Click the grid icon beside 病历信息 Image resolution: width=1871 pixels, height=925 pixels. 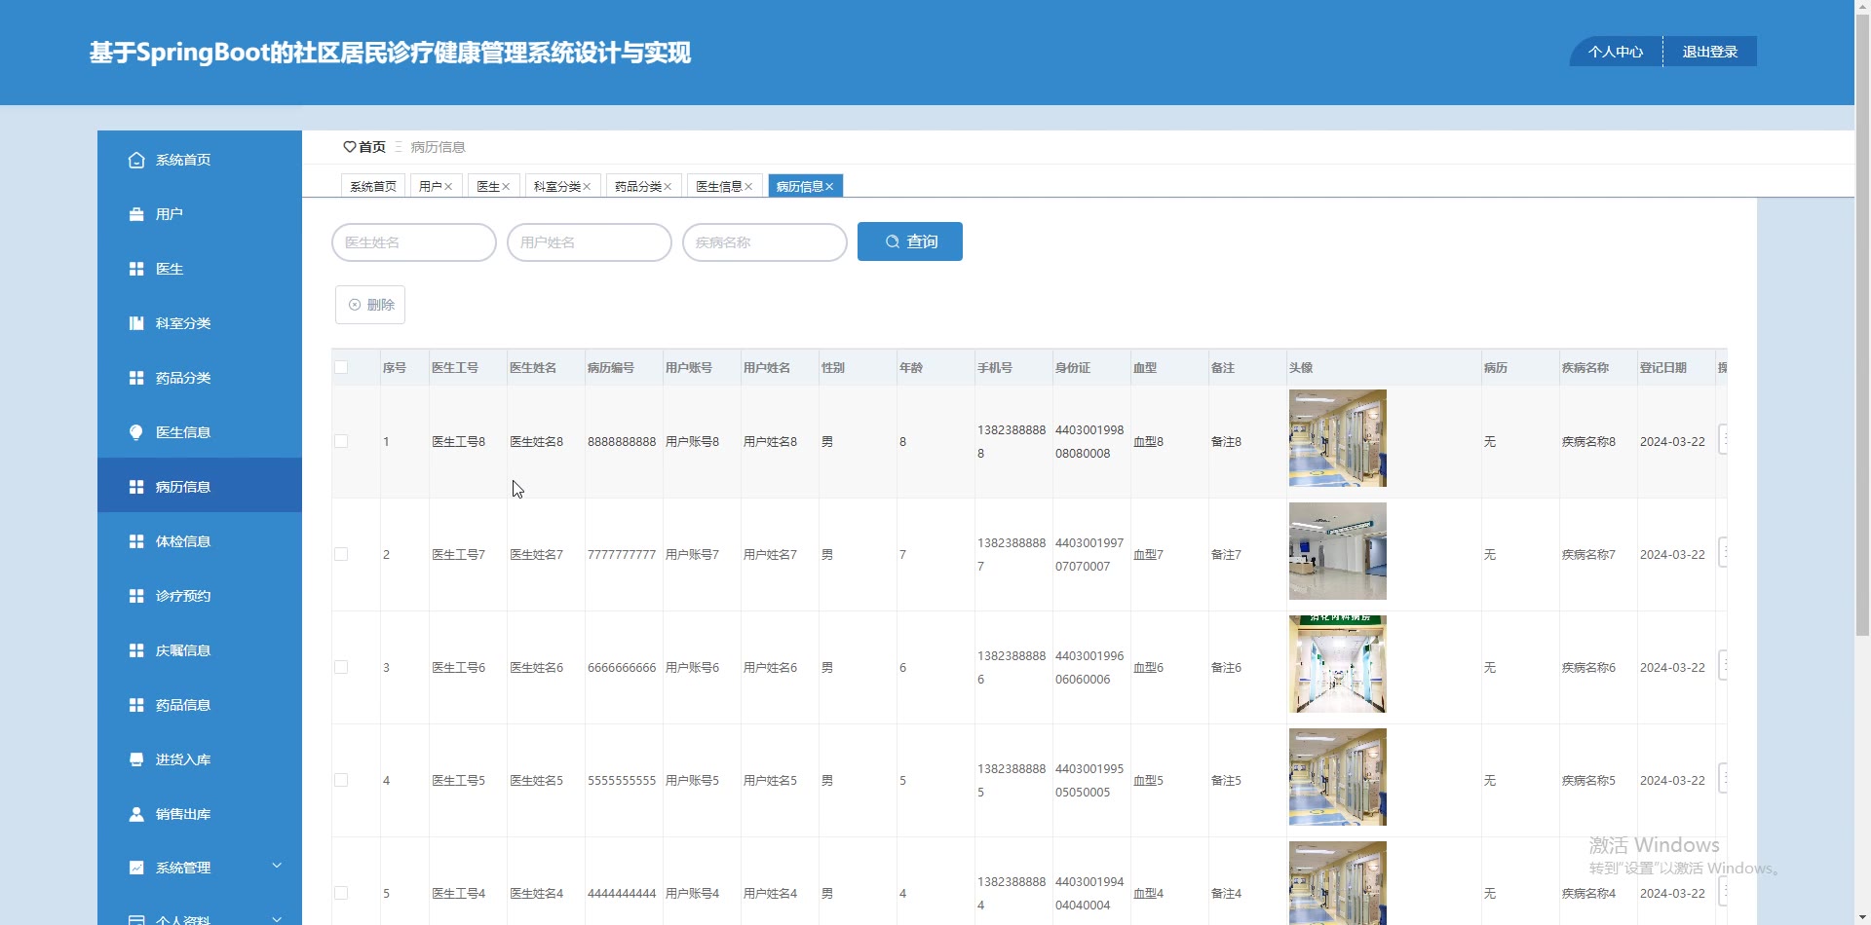136,487
